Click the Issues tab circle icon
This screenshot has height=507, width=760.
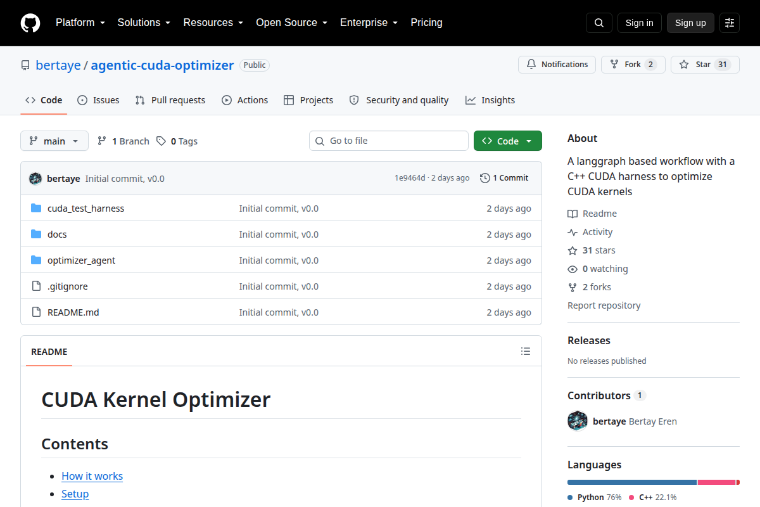[x=82, y=100]
